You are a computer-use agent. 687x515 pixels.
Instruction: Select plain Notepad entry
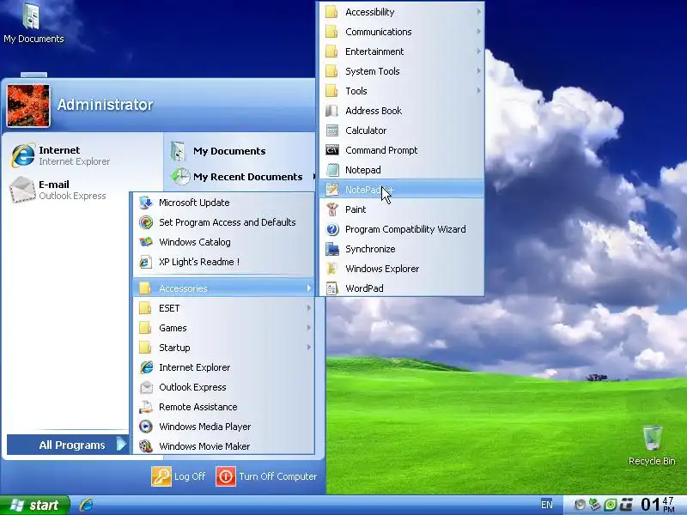click(401, 170)
